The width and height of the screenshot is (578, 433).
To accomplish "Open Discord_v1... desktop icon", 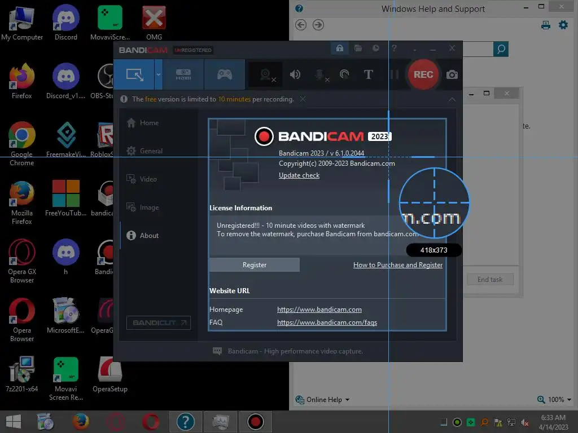I will [66, 81].
